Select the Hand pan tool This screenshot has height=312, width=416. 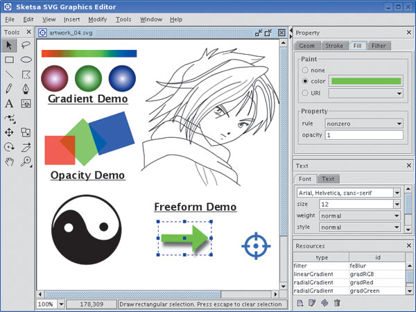click(x=10, y=162)
